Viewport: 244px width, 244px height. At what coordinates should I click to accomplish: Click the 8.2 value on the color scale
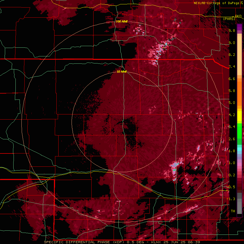232,54
